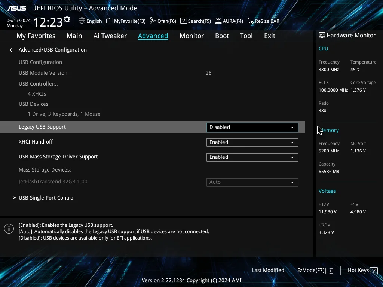This screenshot has width=383, height=287.
Task: Click Last Modified button
Action: pyautogui.click(x=268, y=271)
